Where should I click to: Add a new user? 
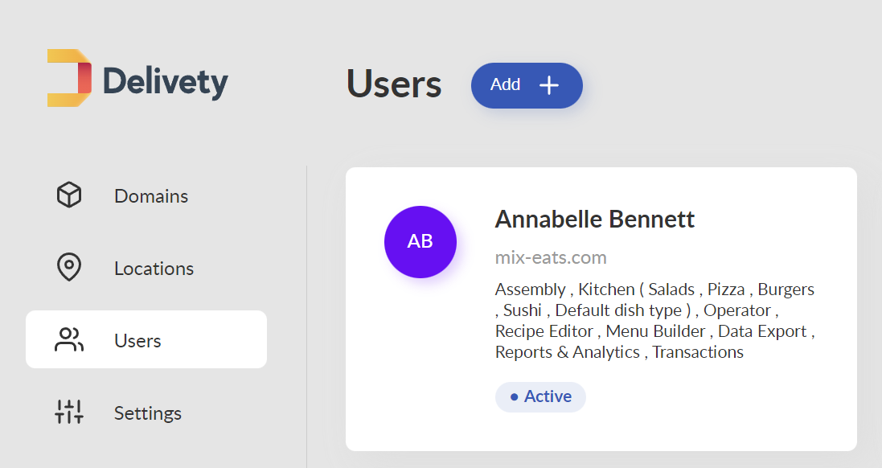527,85
